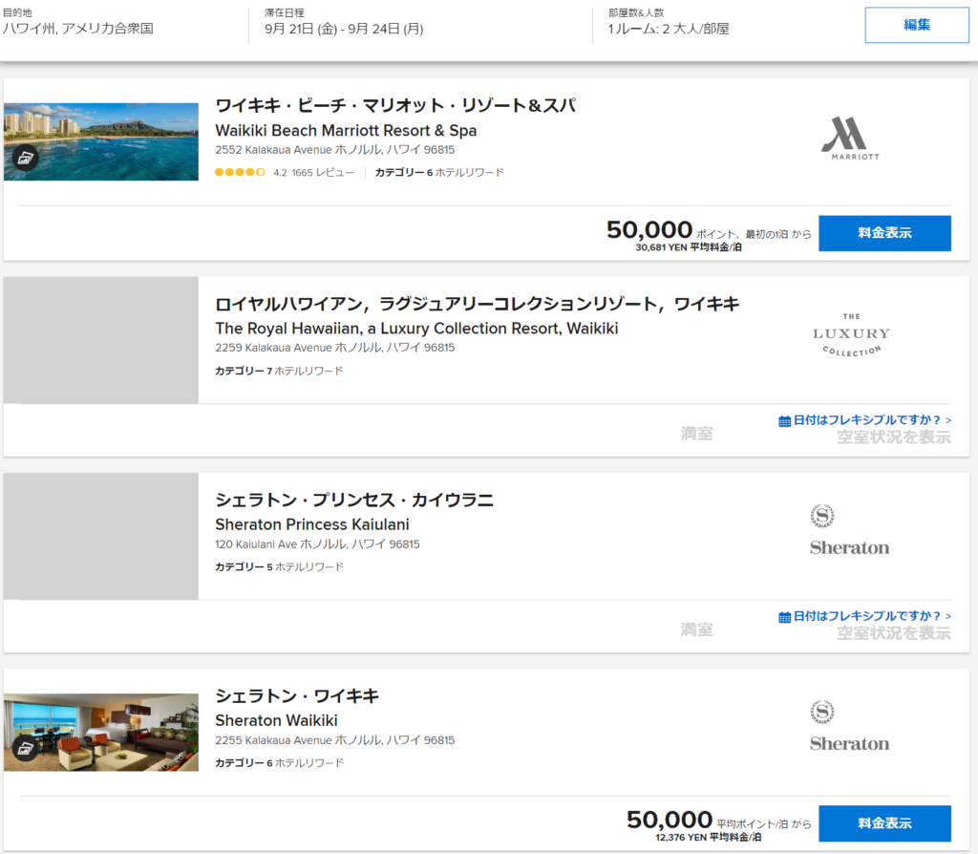Image resolution: width=978 pixels, height=854 pixels.
Task: Click the stay dates 9月 21日 - 9月 24日
Action: tap(344, 29)
